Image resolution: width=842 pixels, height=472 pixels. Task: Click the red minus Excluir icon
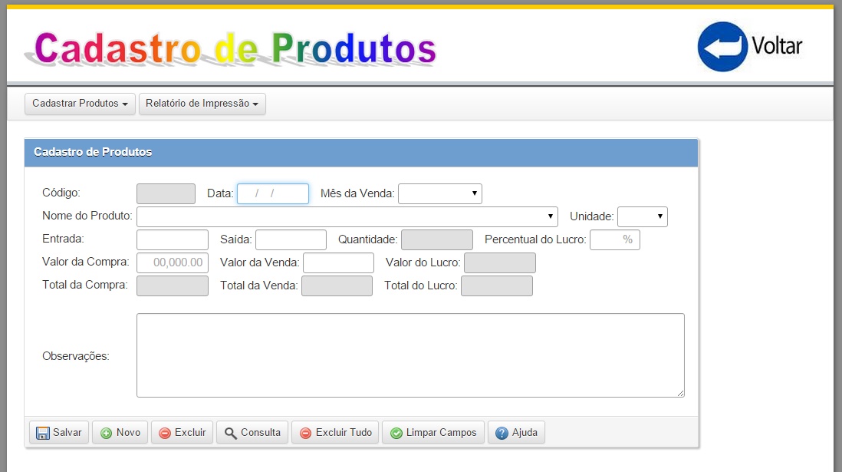(165, 433)
